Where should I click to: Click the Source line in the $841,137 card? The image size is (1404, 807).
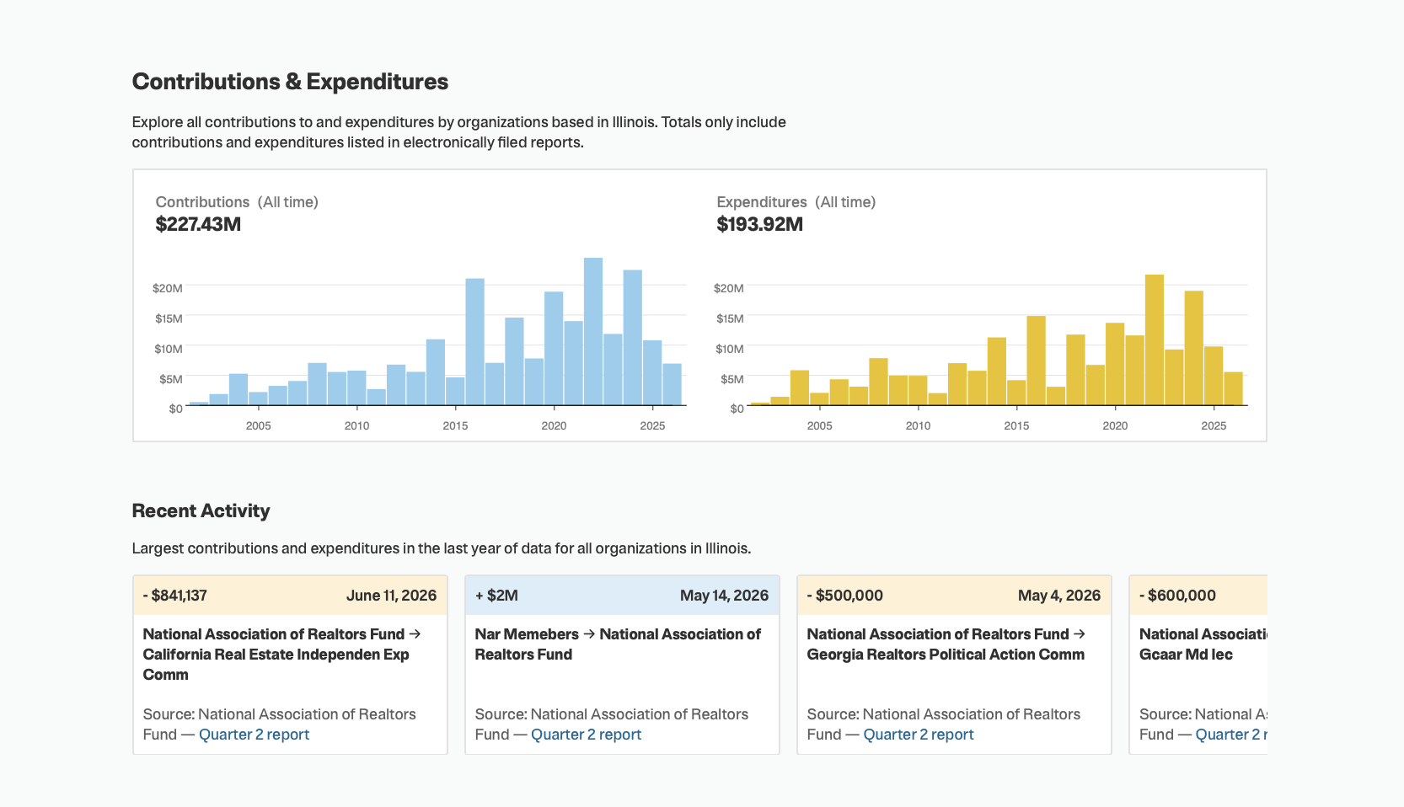[280, 724]
